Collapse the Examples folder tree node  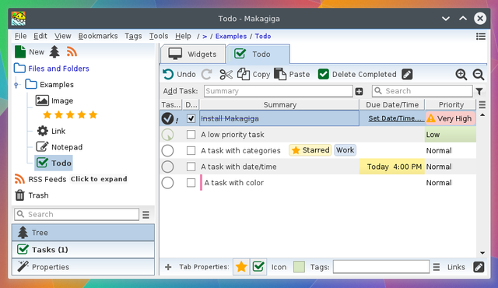click(16, 85)
